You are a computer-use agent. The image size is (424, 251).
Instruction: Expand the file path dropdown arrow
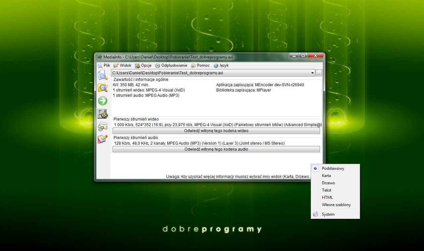(312, 73)
